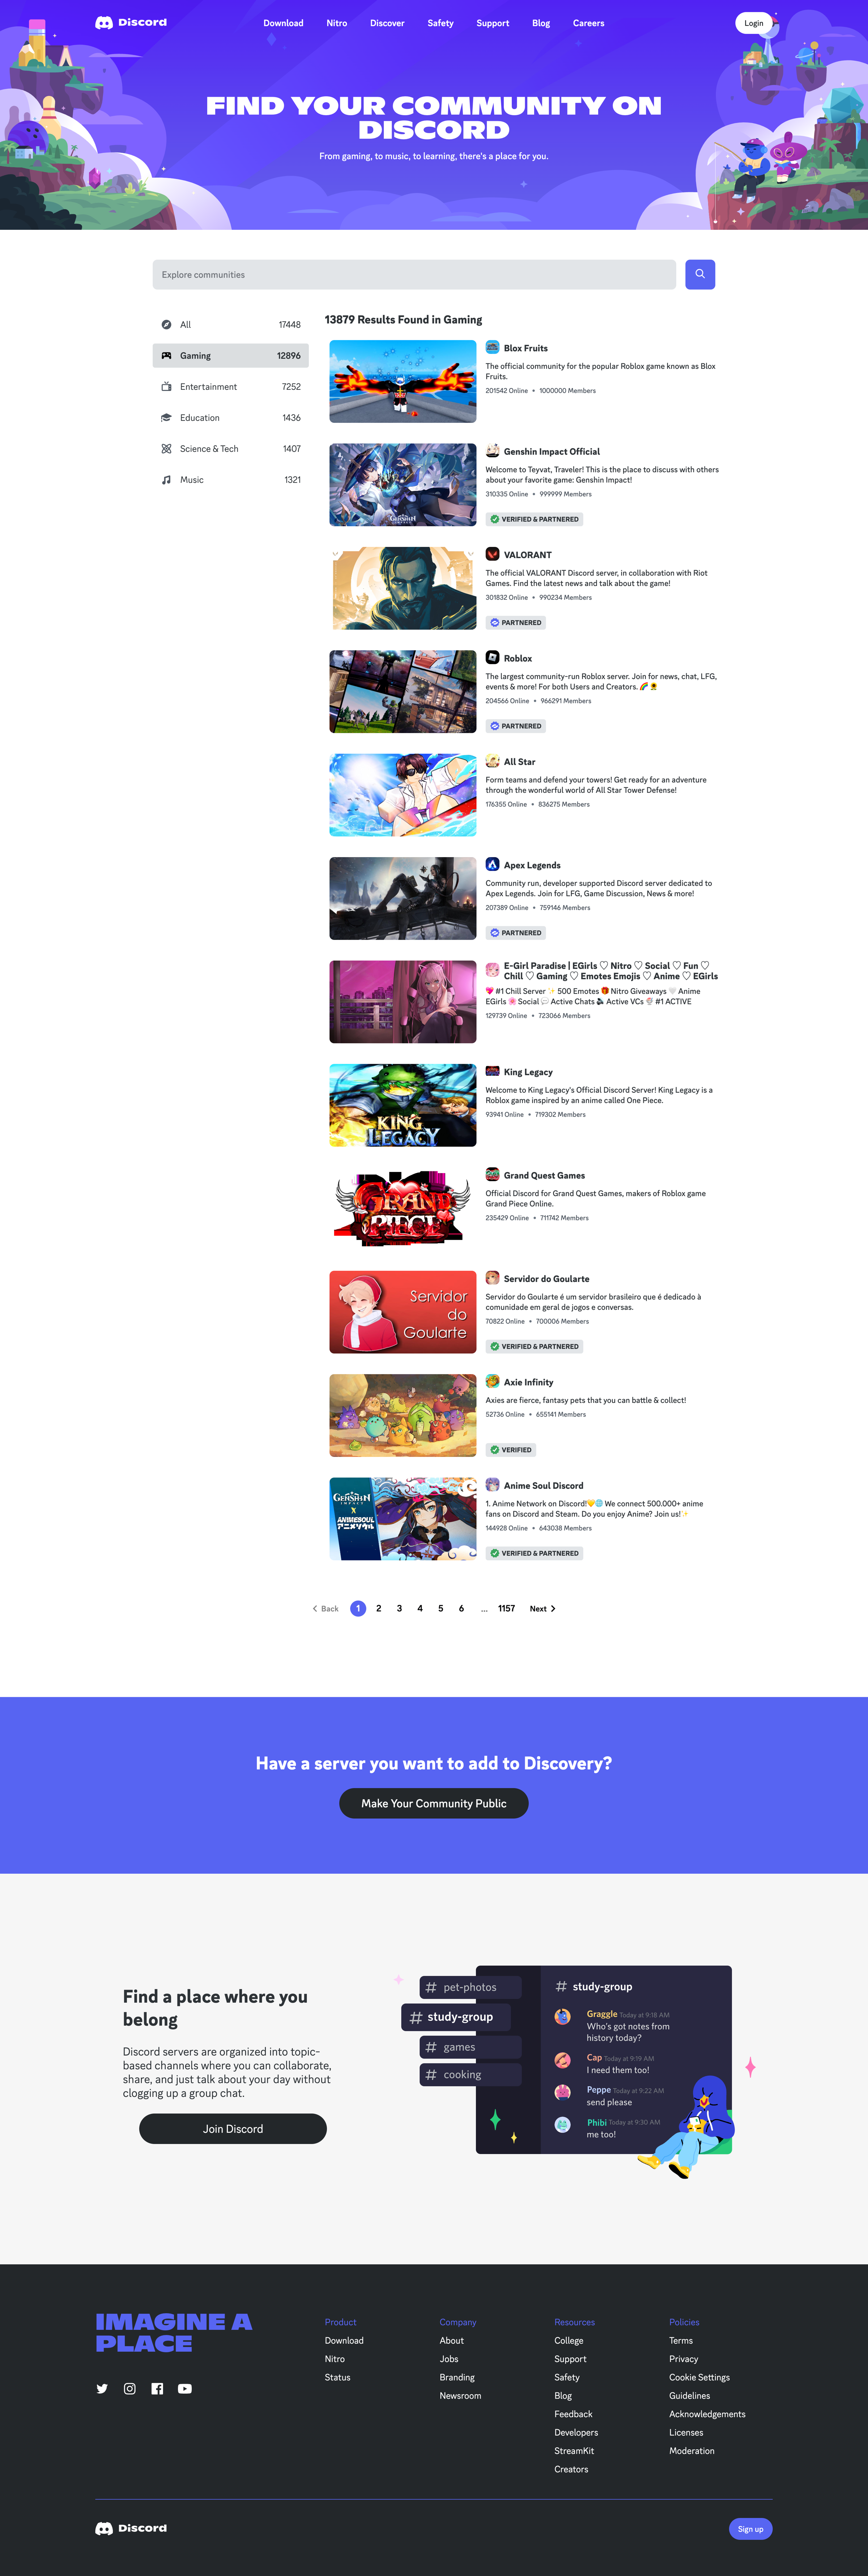This screenshot has height=2576, width=868.
Task: Open the Blox Fruits banner thumbnail
Action: pyautogui.click(x=403, y=381)
